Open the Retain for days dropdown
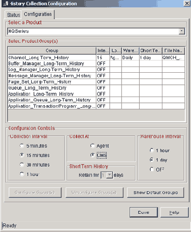 (110, 175)
